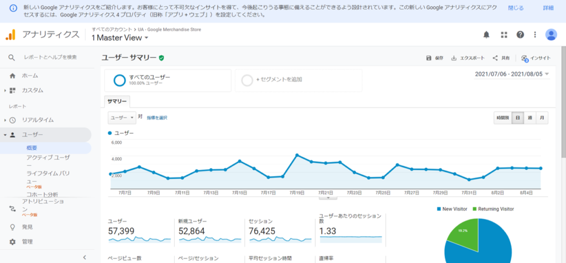The image size is (566, 263).
Task: Select the 週 weekly granularity
Action: [530, 118]
